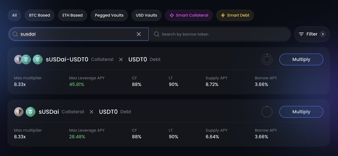Click the Filter sliders icon
This screenshot has width=338, height=156.
click(x=301, y=34)
